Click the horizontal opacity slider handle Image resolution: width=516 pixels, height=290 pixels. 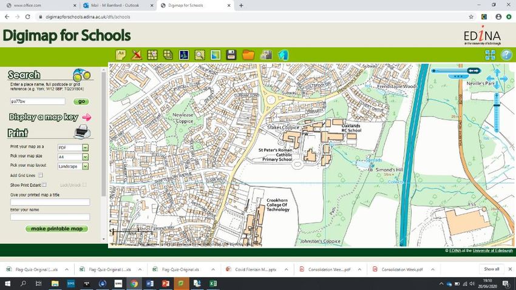pyautogui.click(x=474, y=71)
